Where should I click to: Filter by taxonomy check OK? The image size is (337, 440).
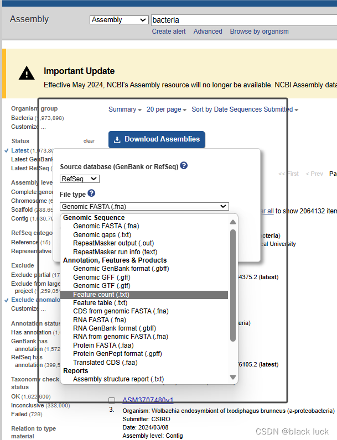[15, 396]
